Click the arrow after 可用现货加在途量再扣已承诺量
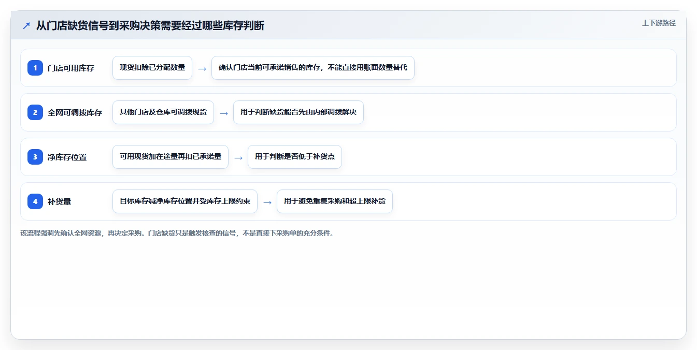This screenshot has height=350, width=697. (x=238, y=157)
